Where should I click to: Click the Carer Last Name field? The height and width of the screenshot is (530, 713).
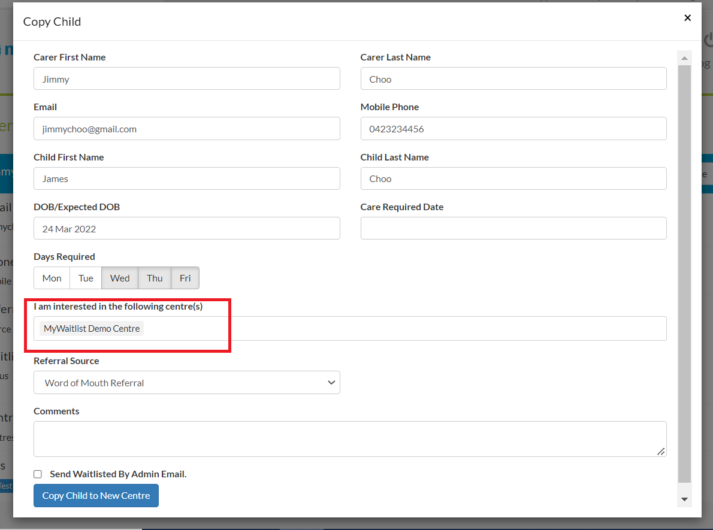point(513,78)
